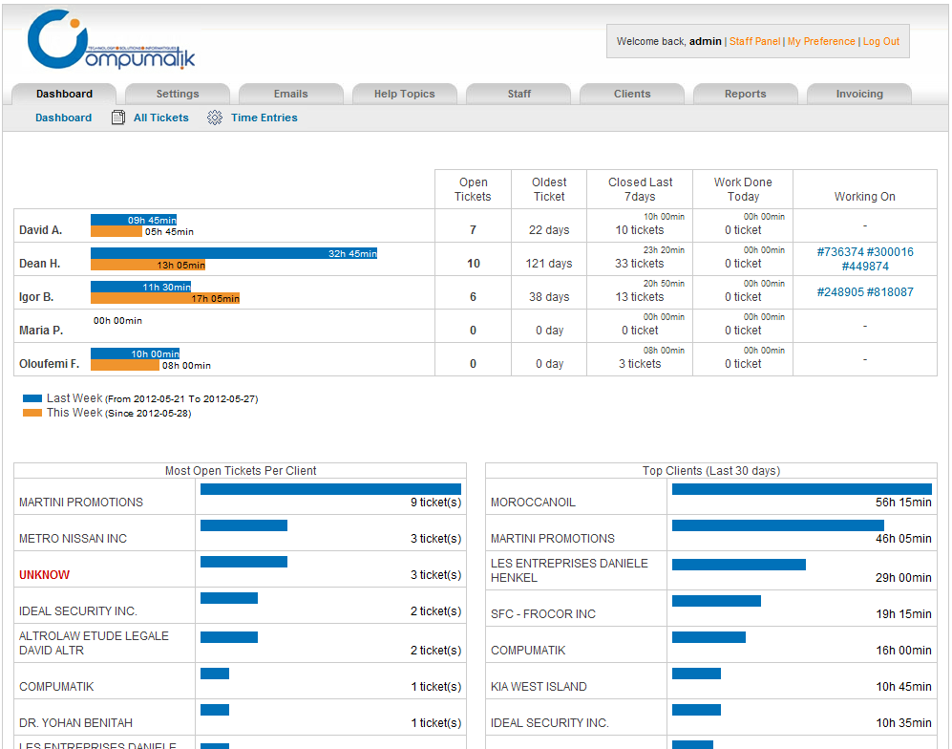Click DR. YOHAN BENITAH client name
This screenshot has height=749, width=952.
(x=75, y=723)
